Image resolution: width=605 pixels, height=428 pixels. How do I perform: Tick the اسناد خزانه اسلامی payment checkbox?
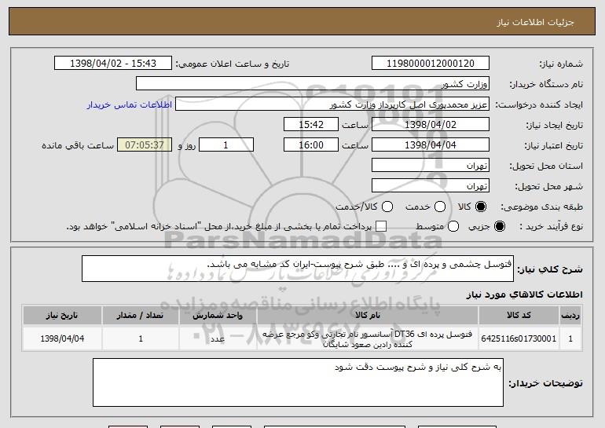point(381,226)
